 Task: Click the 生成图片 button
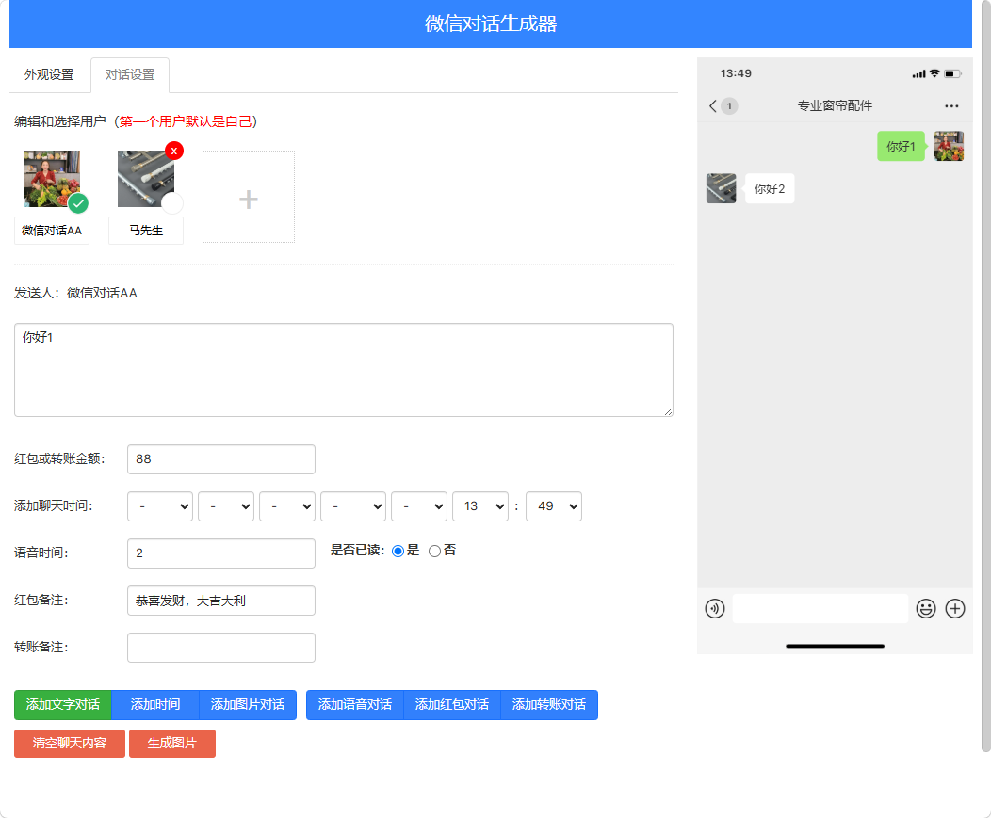click(x=171, y=744)
